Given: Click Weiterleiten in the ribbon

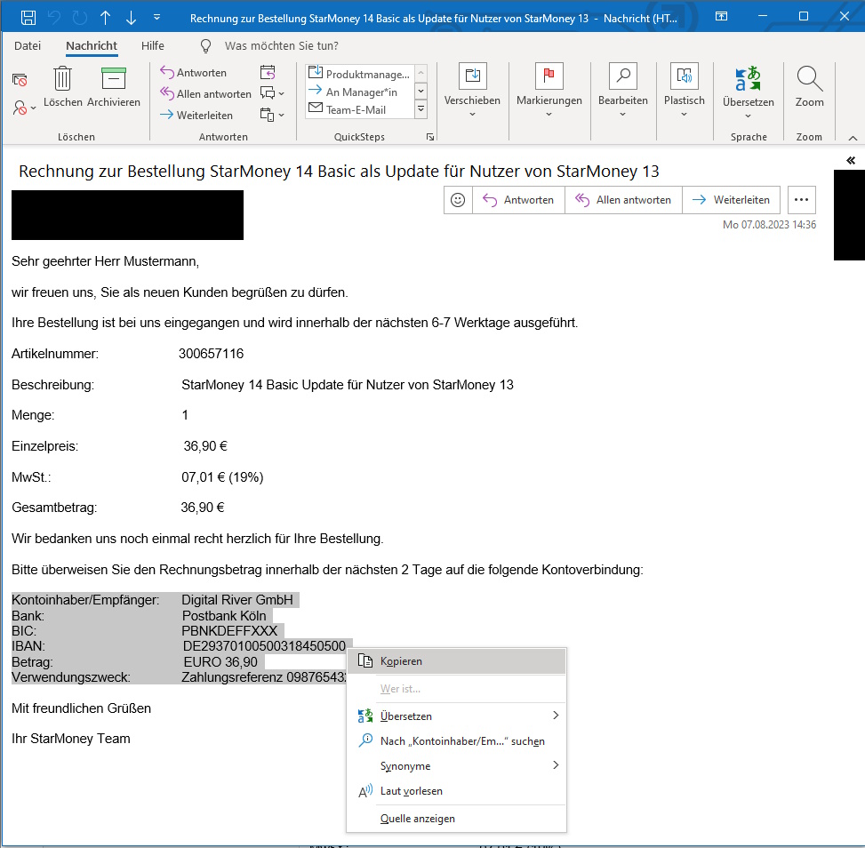Looking at the screenshot, I should [x=196, y=115].
